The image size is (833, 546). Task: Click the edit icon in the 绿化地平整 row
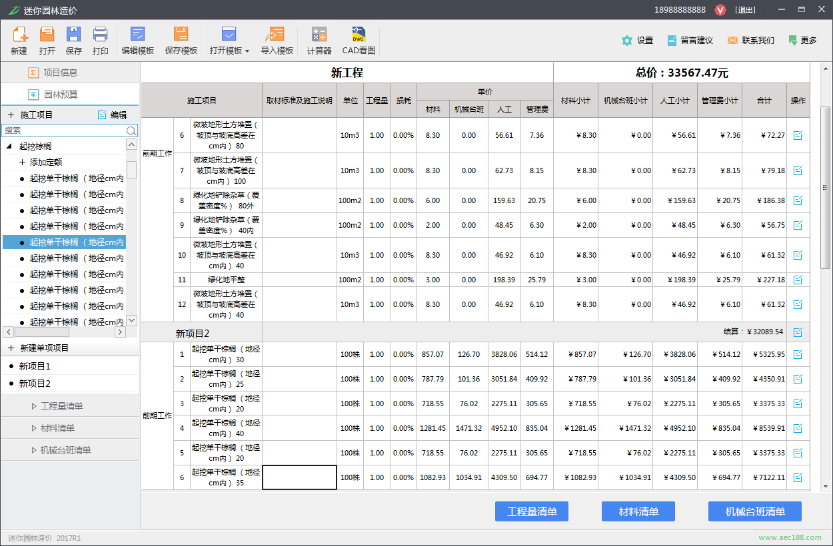click(x=798, y=280)
